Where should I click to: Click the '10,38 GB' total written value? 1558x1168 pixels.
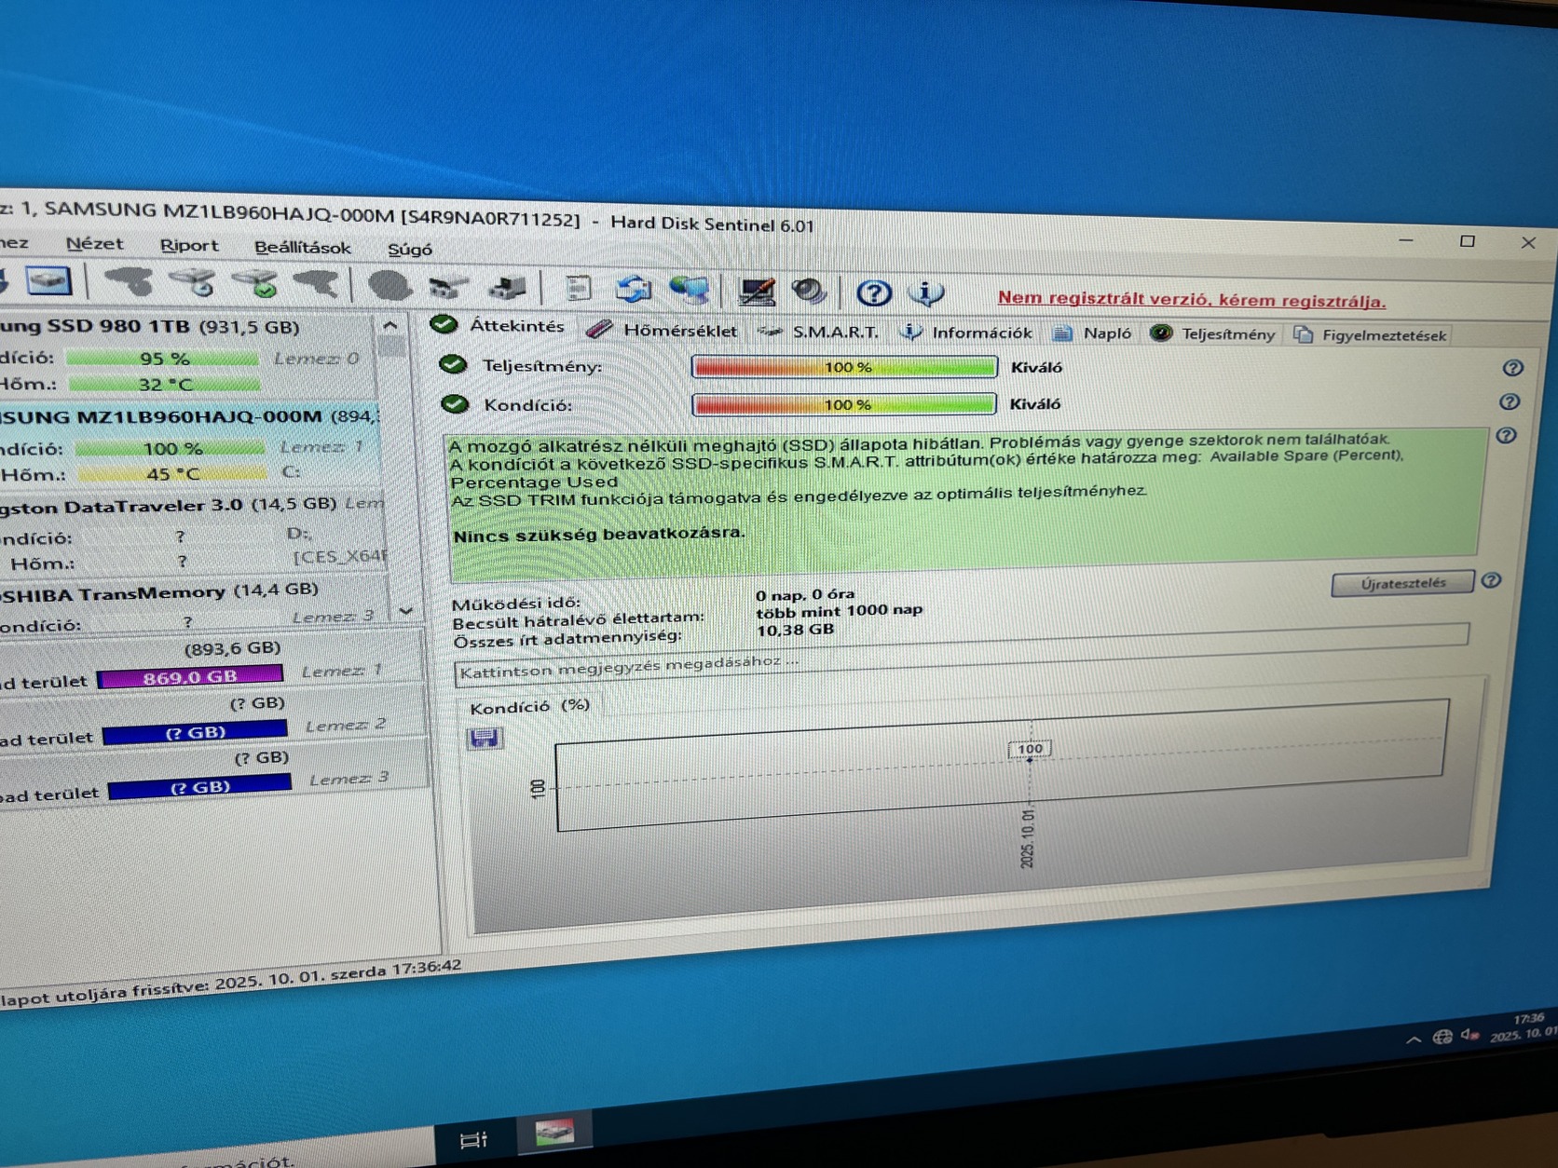(x=795, y=630)
